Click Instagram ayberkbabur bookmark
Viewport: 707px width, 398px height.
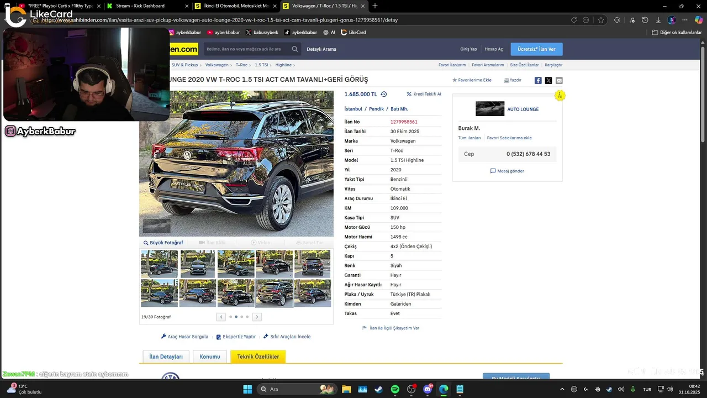coord(185,33)
